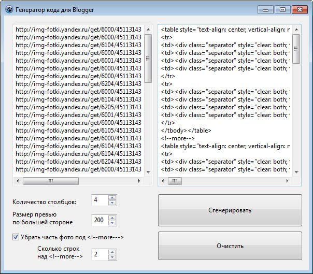Click right arrow of URL list horizontal scrollbar
Viewport: 313px width, 274px height.
[x=139, y=181]
